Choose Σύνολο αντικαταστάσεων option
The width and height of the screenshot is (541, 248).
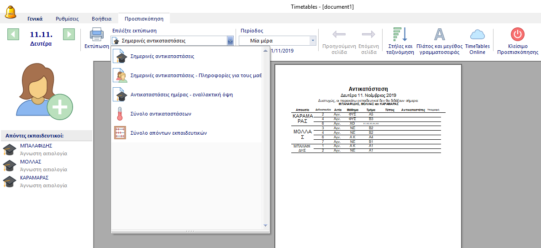click(186, 113)
